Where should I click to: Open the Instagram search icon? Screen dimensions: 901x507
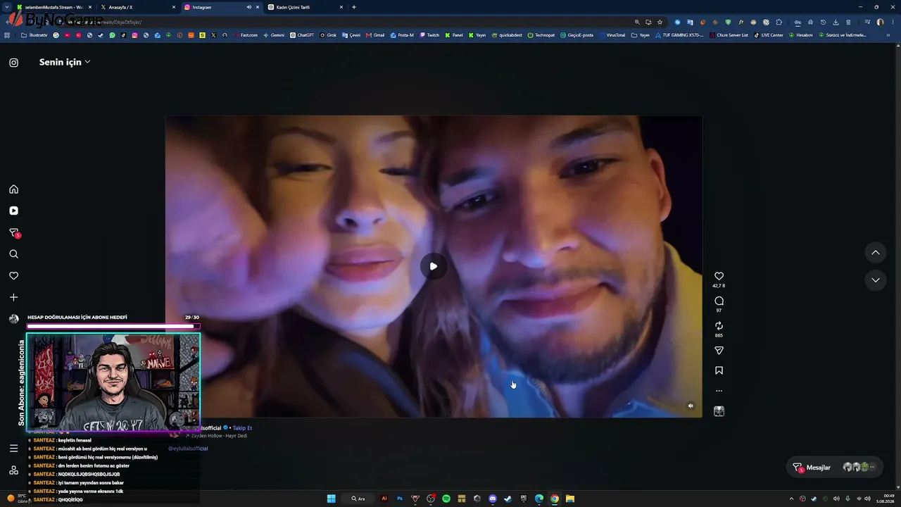point(13,254)
